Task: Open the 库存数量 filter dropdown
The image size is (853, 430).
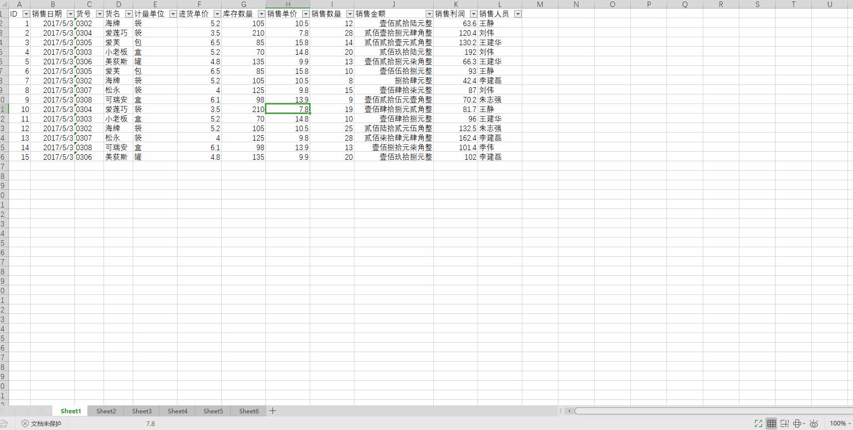Action: (x=261, y=14)
